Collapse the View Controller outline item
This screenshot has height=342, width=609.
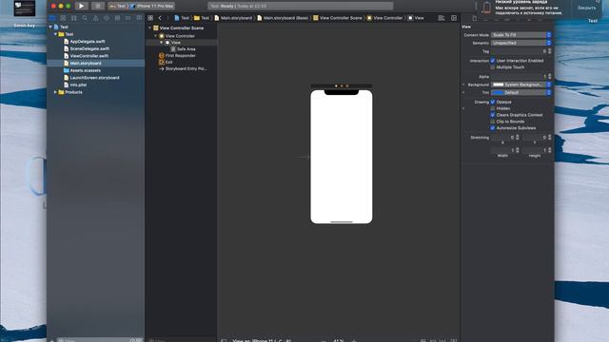156,36
